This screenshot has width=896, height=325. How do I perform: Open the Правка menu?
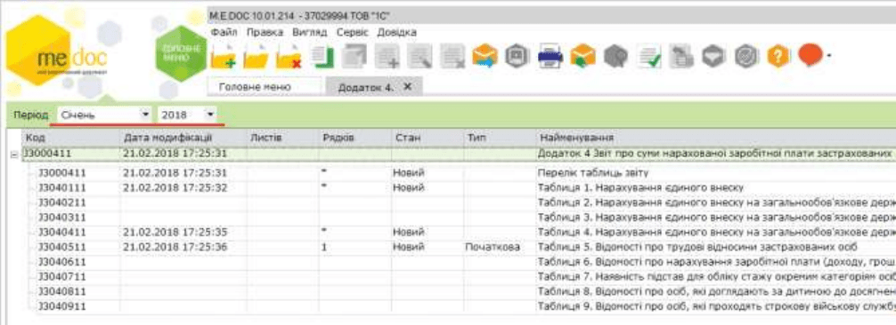[x=265, y=32]
